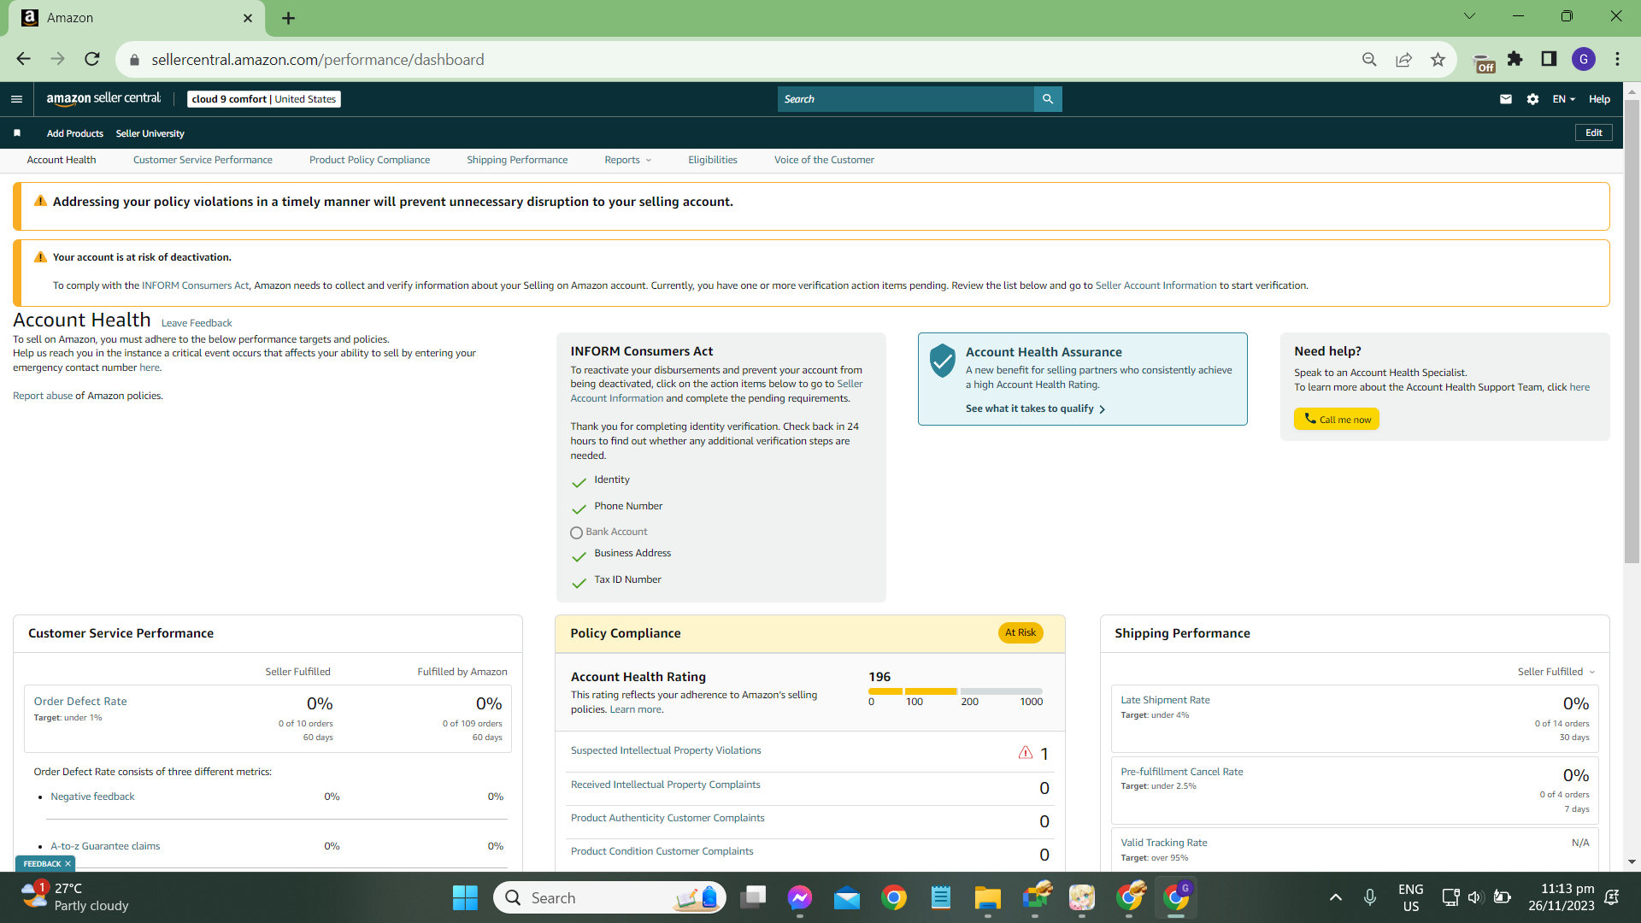View site information via the lock icon
Screen dimensions: 1641x923
(x=134, y=60)
